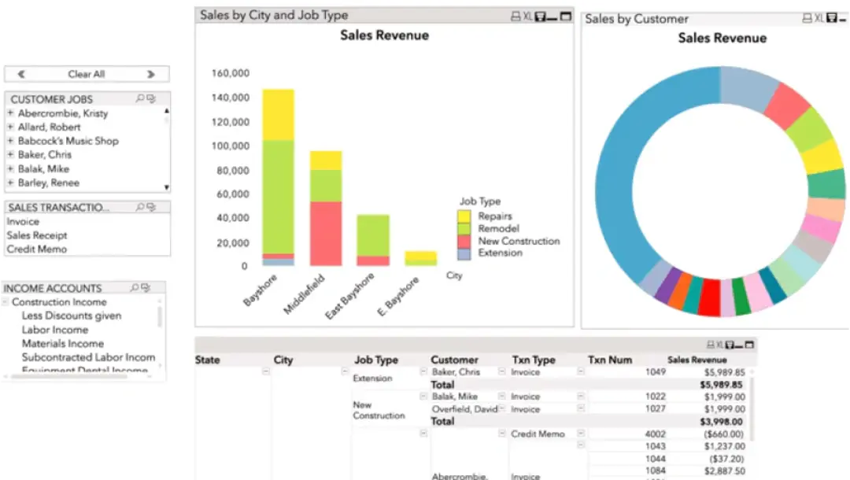This screenshot has width=850, height=480.
Task: Click the City column header in table
Action: coord(283,360)
